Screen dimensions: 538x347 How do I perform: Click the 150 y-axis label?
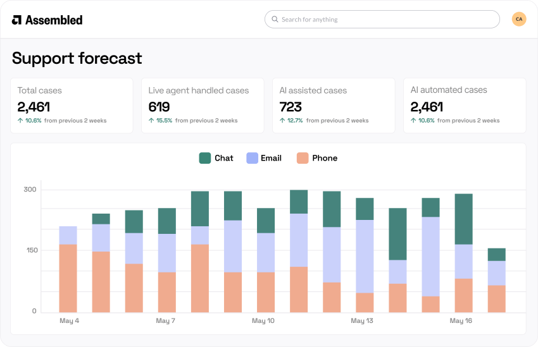[32, 250]
